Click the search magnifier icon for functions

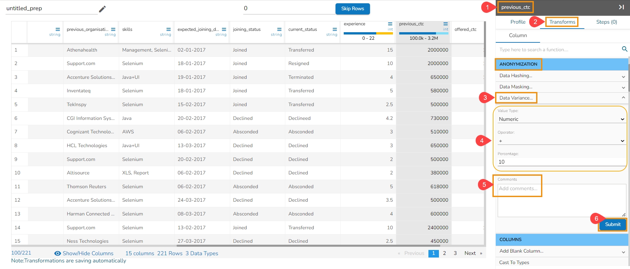[624, 49]
